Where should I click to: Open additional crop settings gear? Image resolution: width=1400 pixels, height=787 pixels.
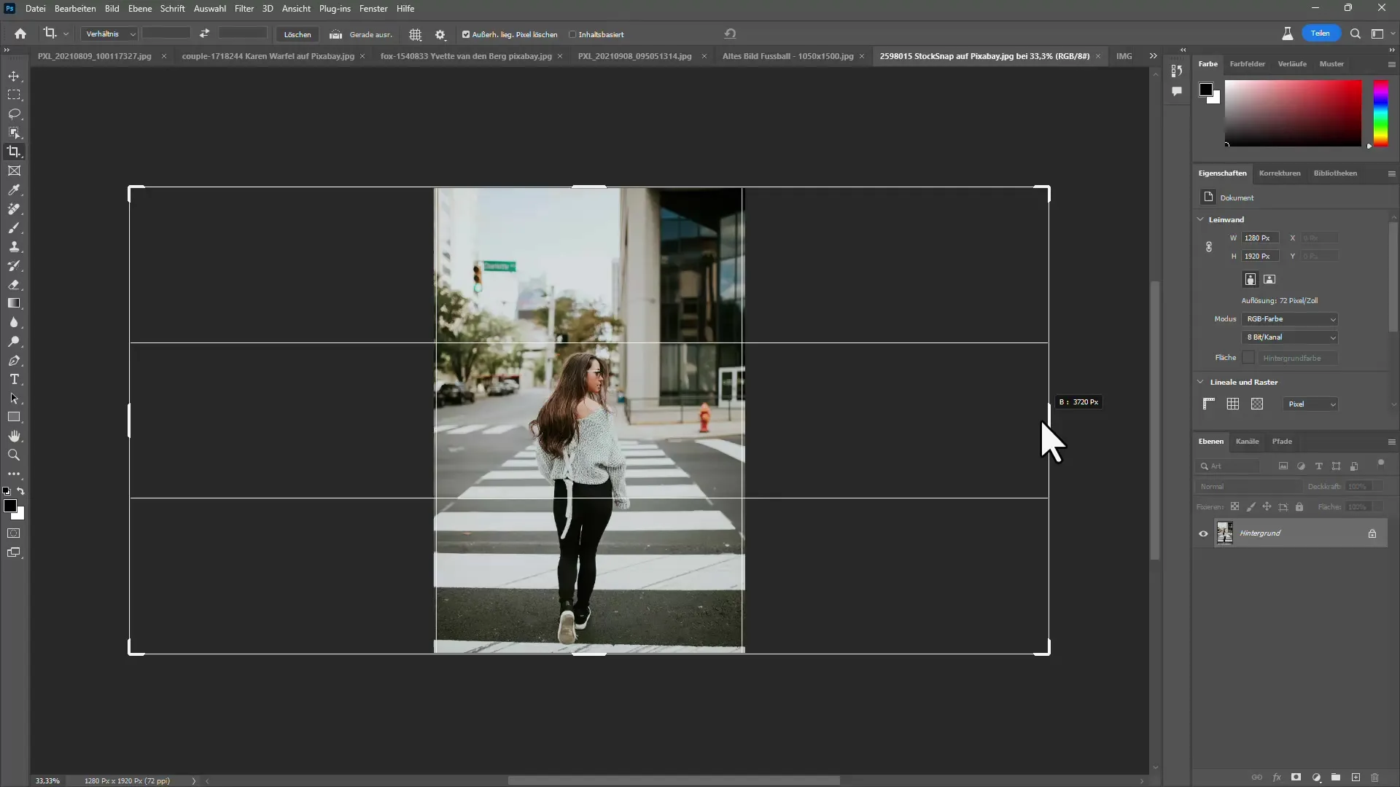point(440,34)
